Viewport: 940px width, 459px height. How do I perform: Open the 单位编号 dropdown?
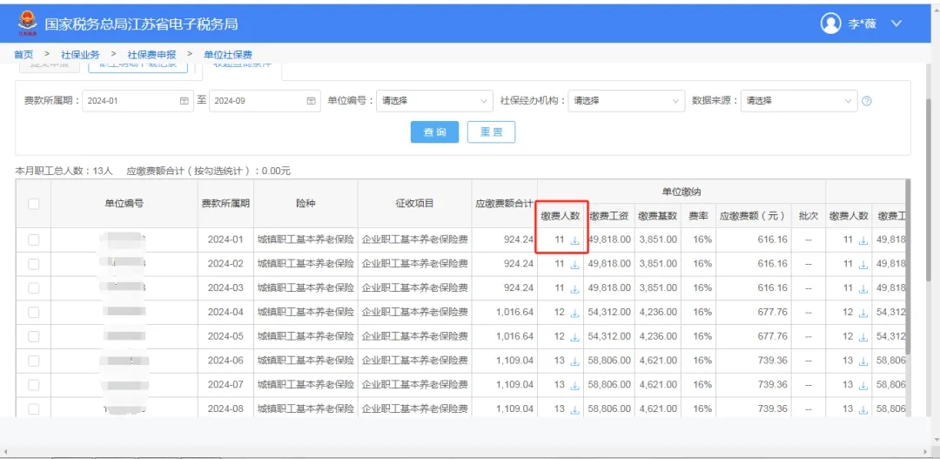[434, 101]
